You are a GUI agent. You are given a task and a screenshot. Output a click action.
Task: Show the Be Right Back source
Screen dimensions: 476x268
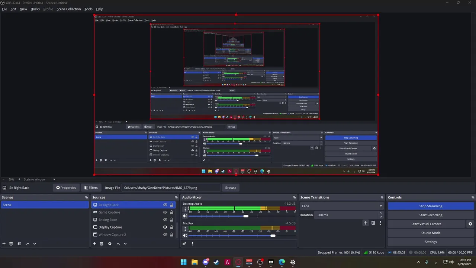tap(165, 205)
